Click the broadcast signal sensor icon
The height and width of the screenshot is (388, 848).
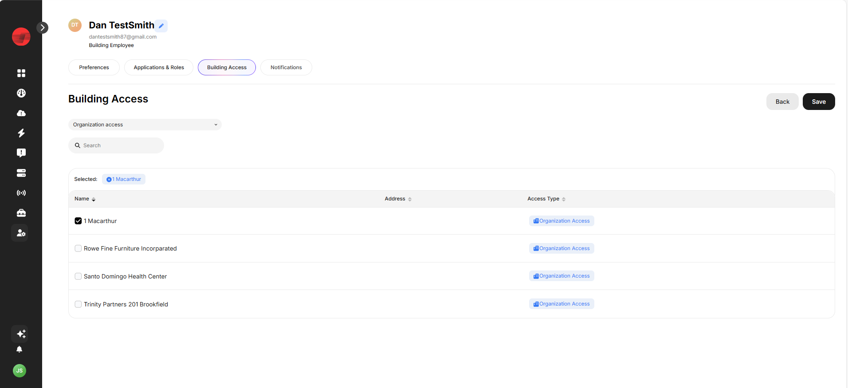click(21, 193)
